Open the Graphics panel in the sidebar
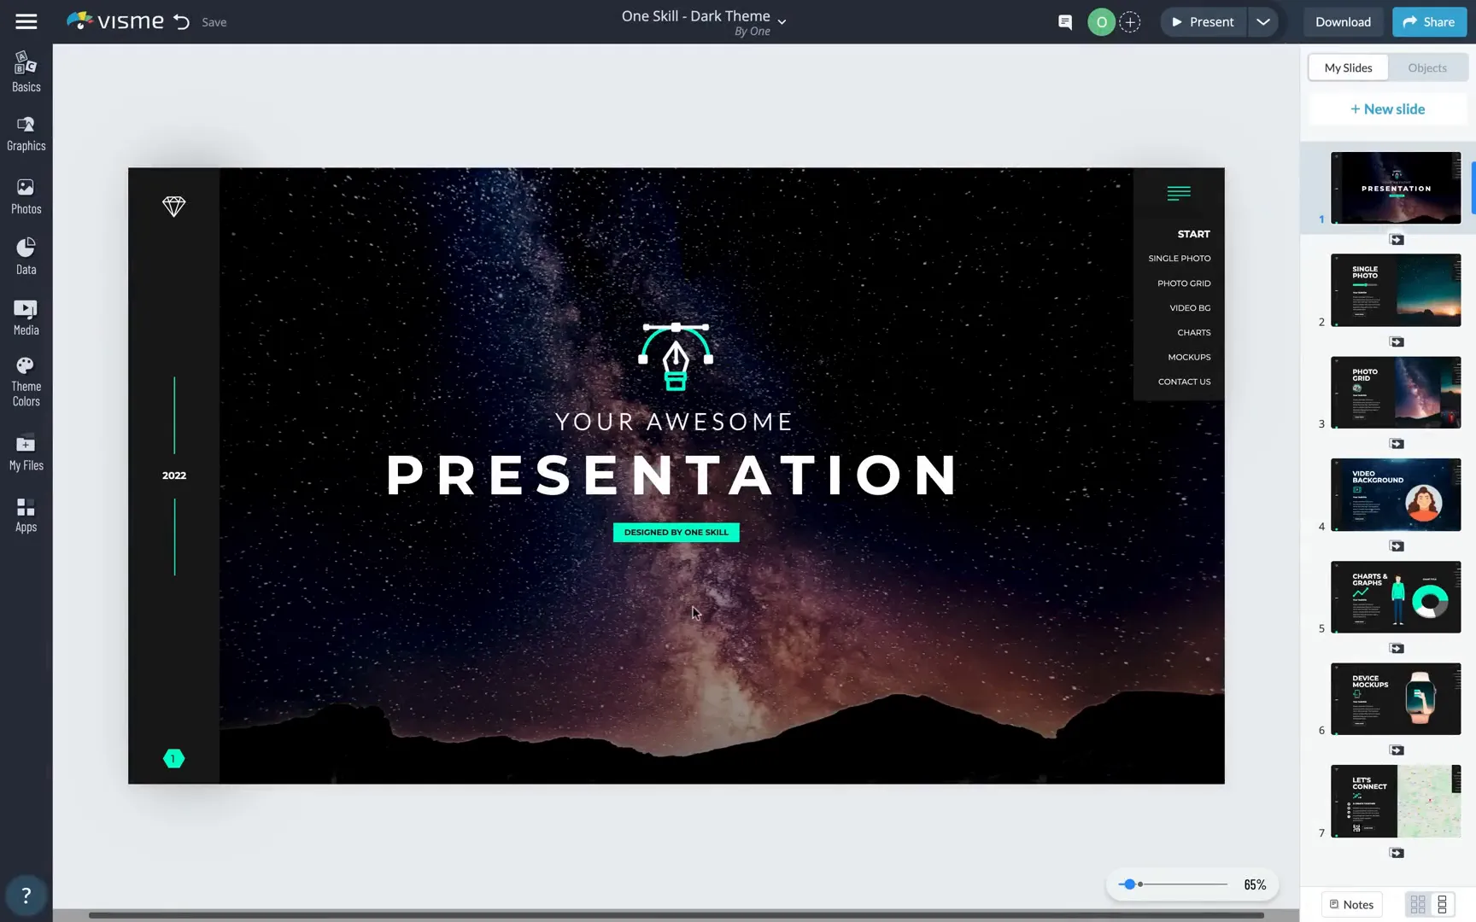The height and width of the screenshot is (922, 1476). coord(26,133)
